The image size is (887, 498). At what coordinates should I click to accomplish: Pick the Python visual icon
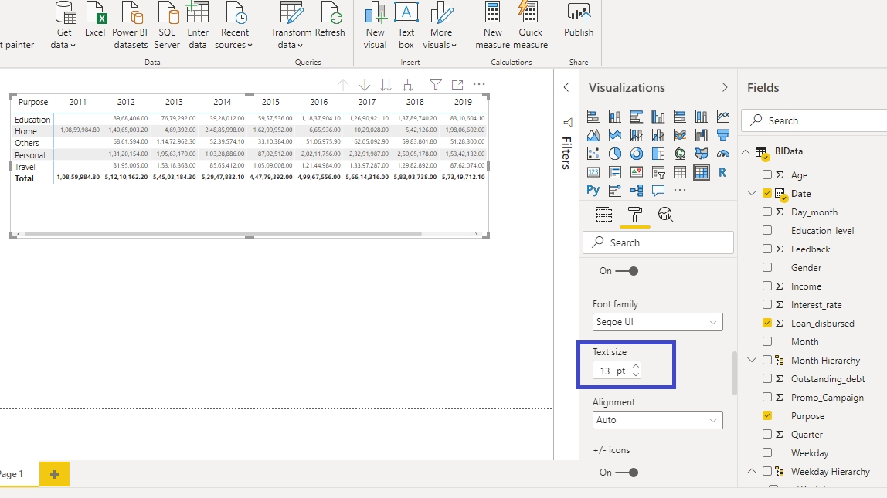[593, 190]
